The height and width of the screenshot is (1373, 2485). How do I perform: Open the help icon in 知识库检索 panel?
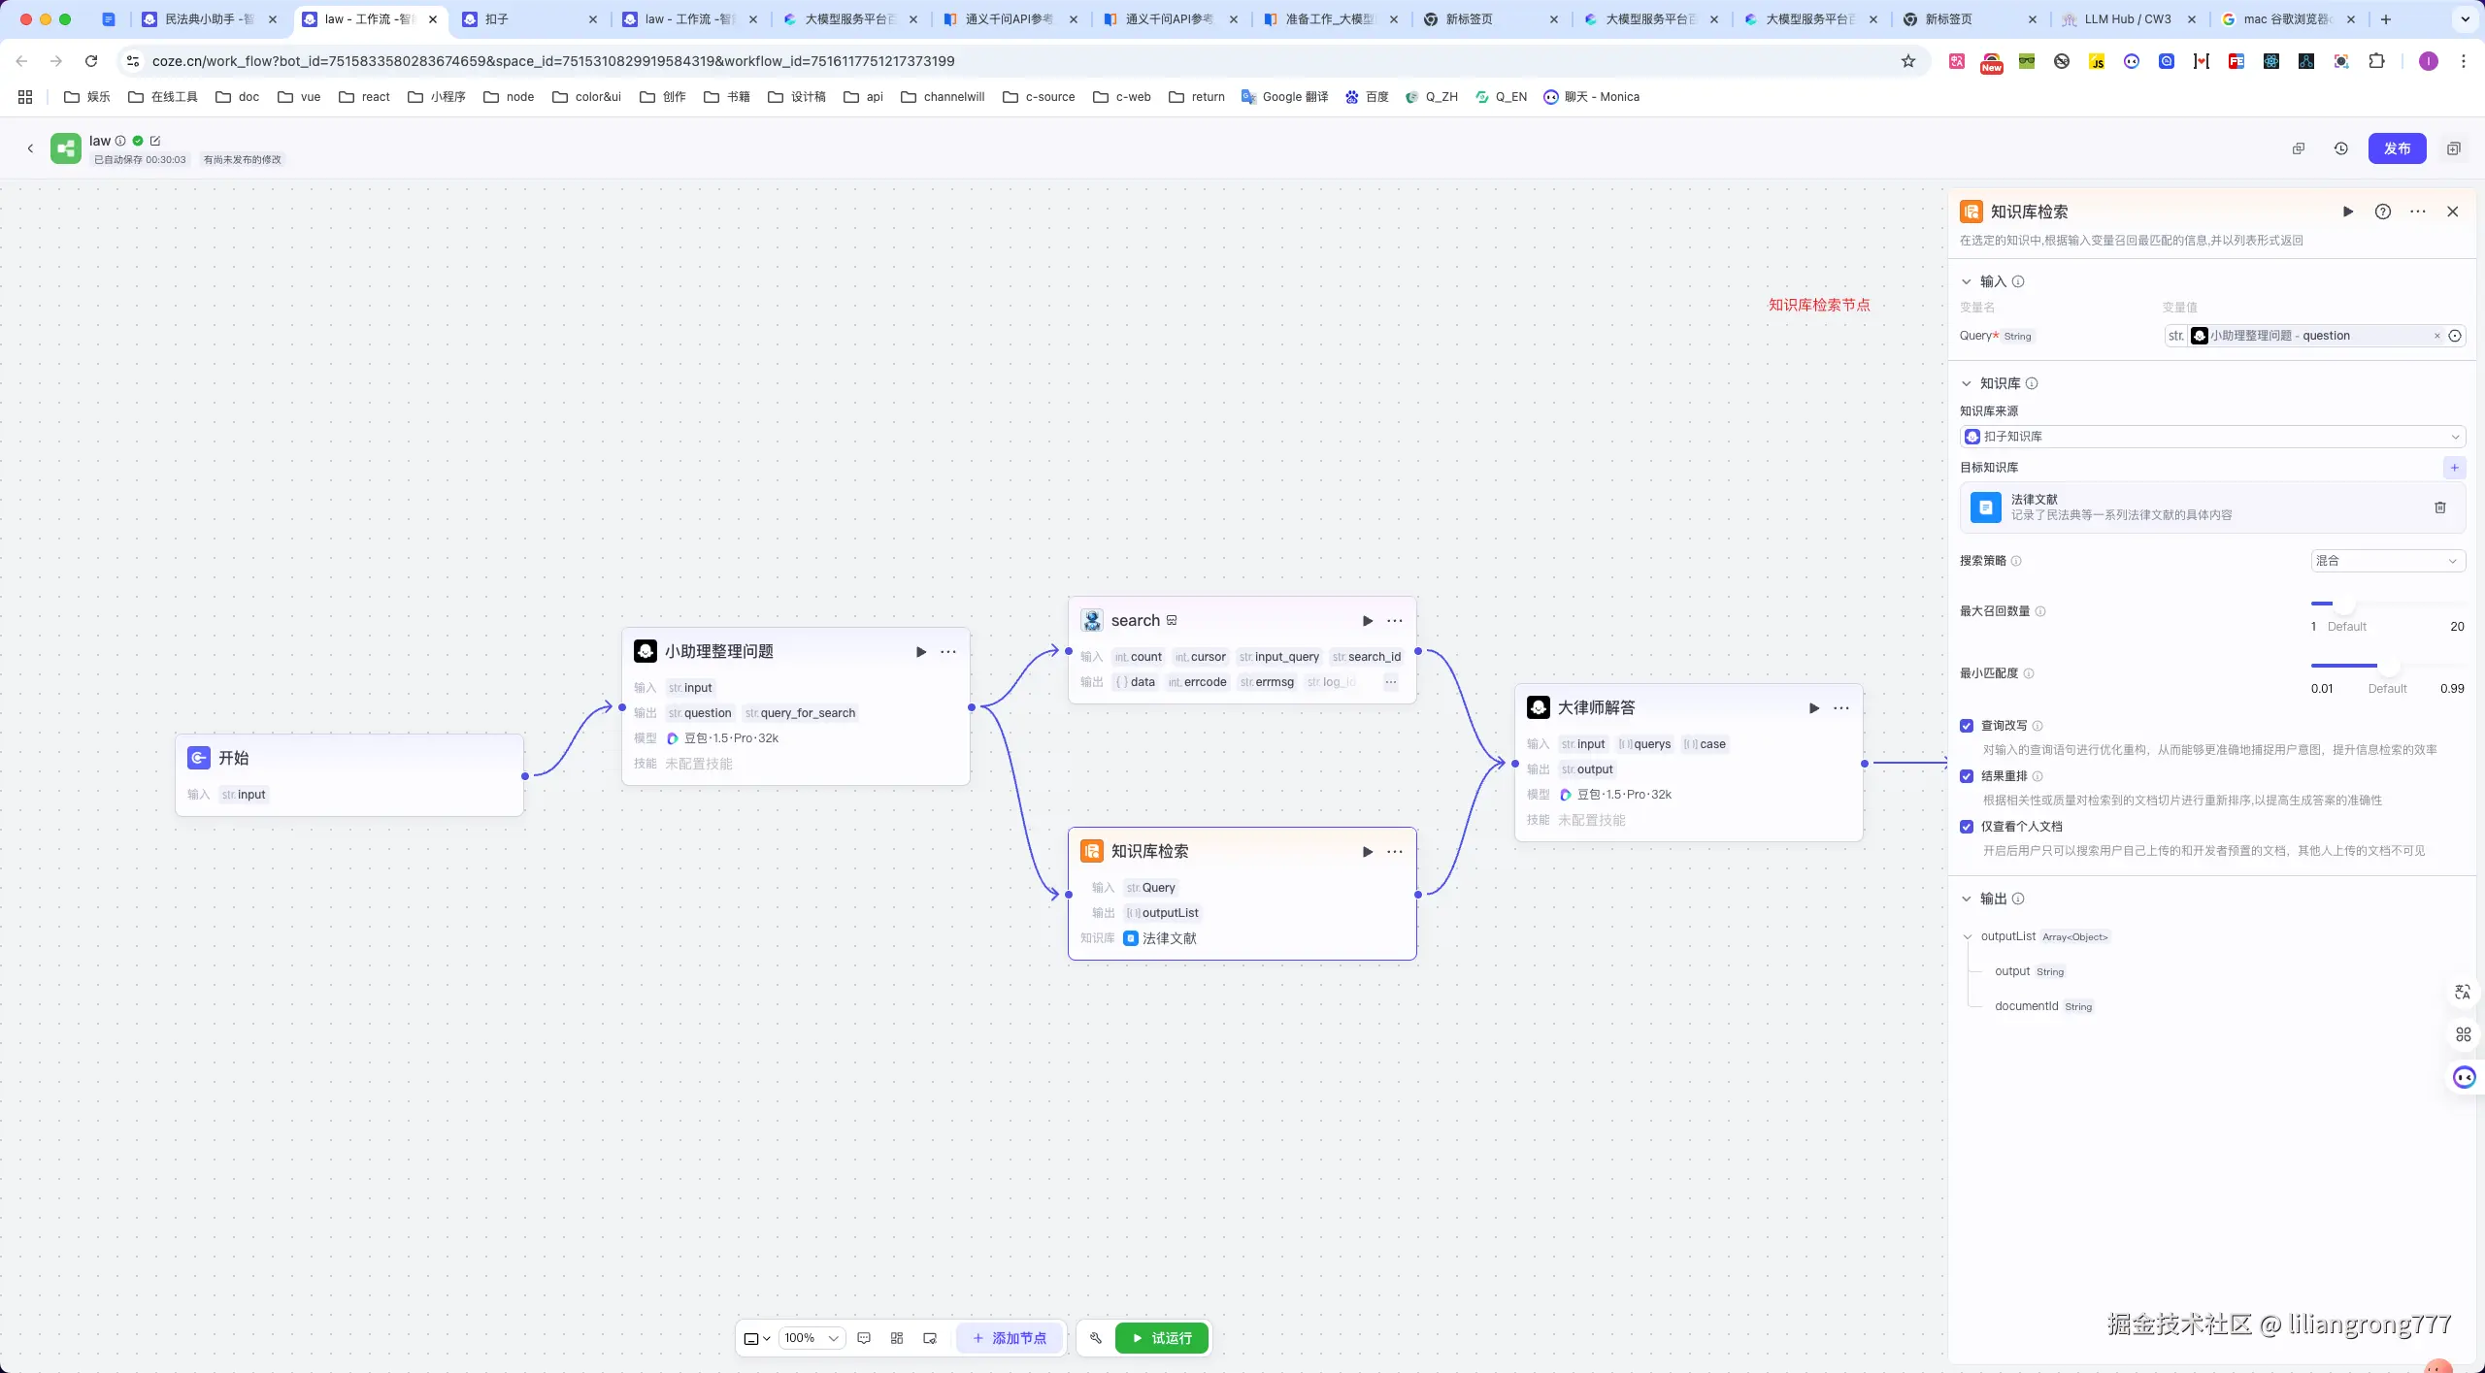tap(2382, 212)
